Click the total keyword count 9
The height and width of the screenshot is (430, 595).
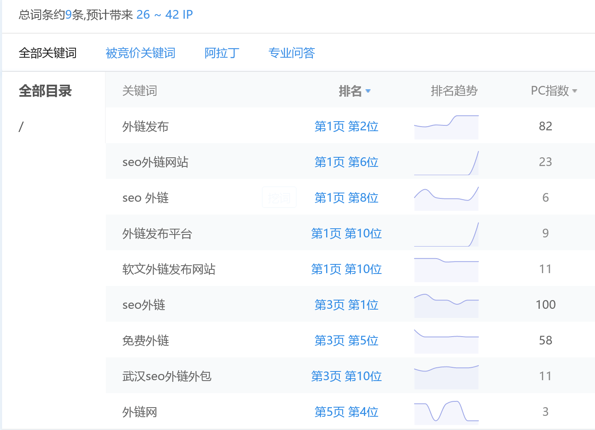click(x=68, y=15)
